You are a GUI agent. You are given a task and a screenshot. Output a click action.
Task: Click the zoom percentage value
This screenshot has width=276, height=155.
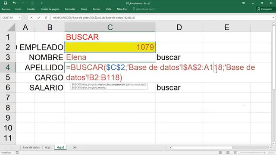click(x=271, y=152)
